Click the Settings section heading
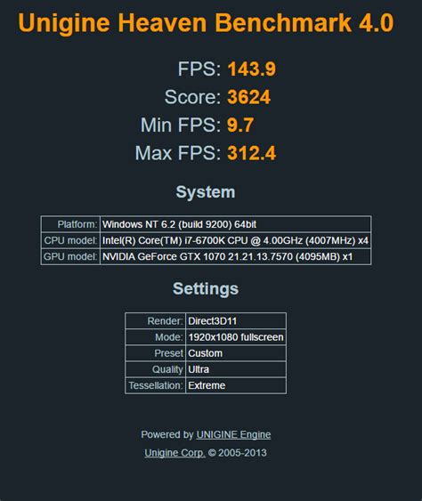Viewport: 422px width, 501px height. (206, 288)
